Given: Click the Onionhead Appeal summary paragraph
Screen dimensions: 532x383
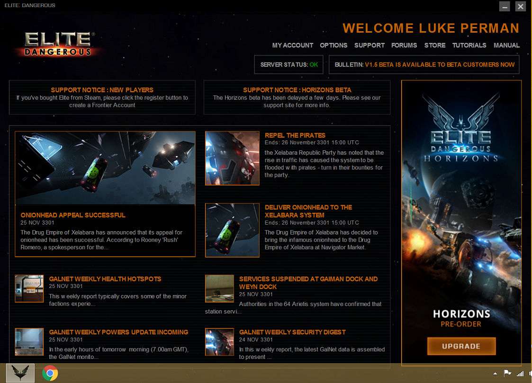Looking at the screenshot, I should pyautogui.click(x=101, y=240).
